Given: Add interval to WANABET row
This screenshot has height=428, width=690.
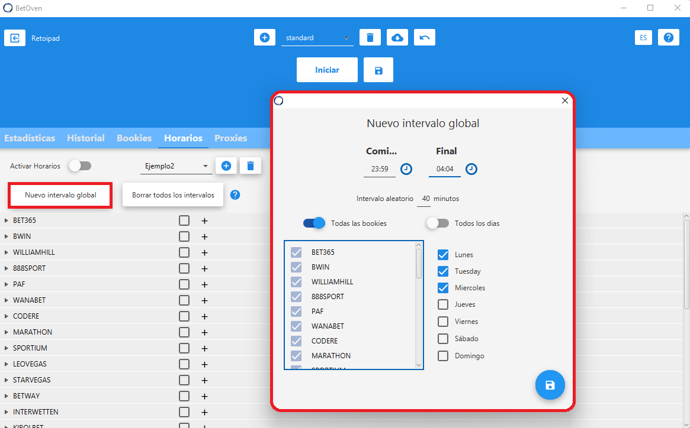Looking at the screenshot, I should point(204,300).
